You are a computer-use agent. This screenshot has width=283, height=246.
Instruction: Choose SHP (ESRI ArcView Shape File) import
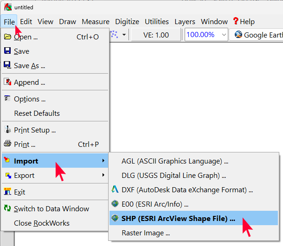pos(178,218)
